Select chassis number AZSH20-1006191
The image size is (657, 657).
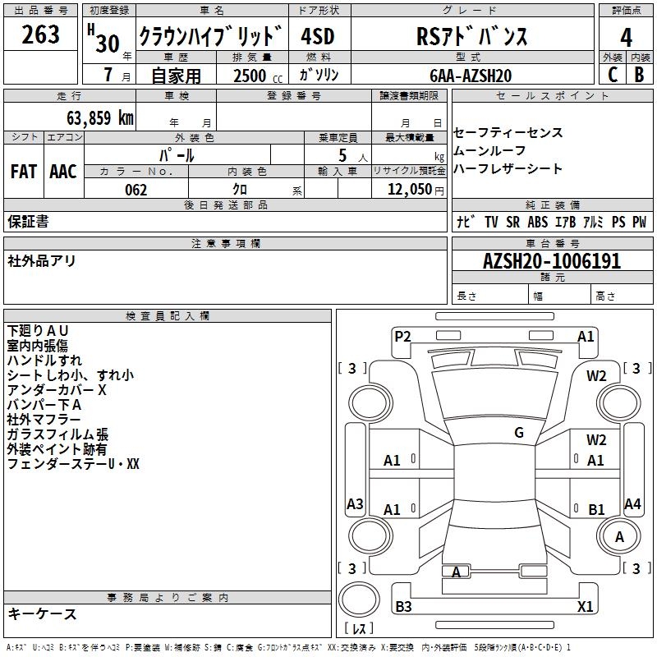(552, 261)
